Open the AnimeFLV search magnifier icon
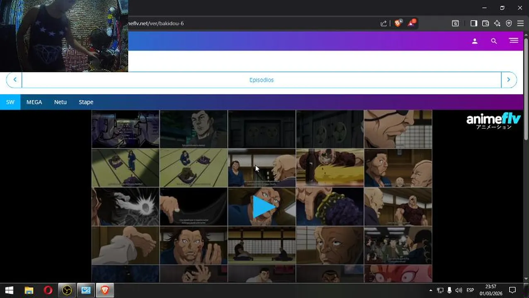This screenshot has height=298, width=529. tap(494, 41)
